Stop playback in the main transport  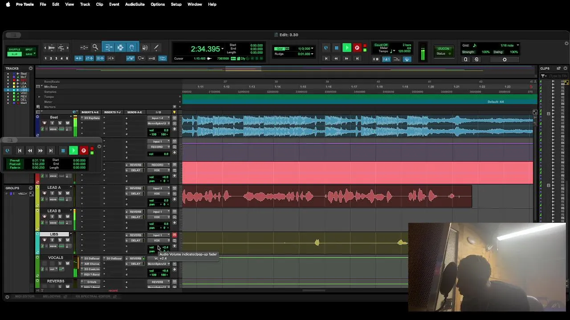(336, 48)
